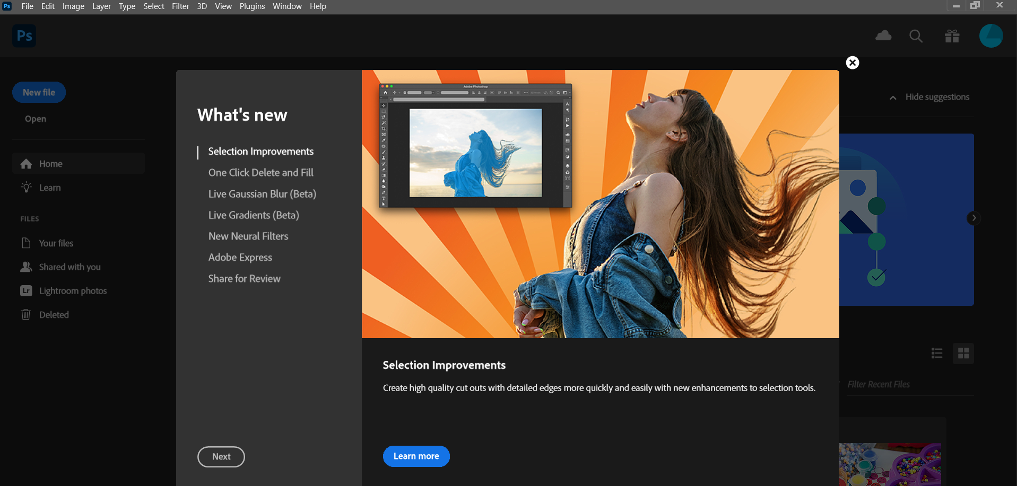The width and height of the screenshot is (1017, 486).
Task: Click the Ps icon in the title bar
Action: (x=7, y=6)
